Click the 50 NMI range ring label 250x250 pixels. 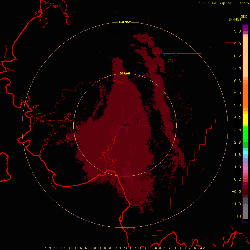coord(125,73)
